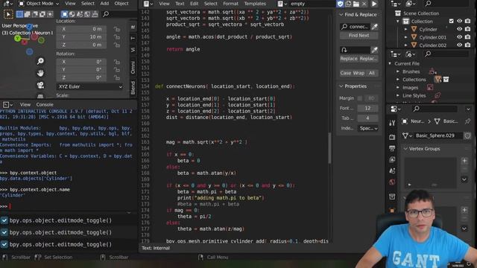
Task: Open the View Layer properties tab icon
Action: point(392,159)
